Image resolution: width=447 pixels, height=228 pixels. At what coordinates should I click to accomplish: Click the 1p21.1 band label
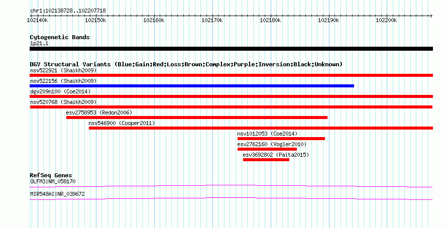click(39, 43)
